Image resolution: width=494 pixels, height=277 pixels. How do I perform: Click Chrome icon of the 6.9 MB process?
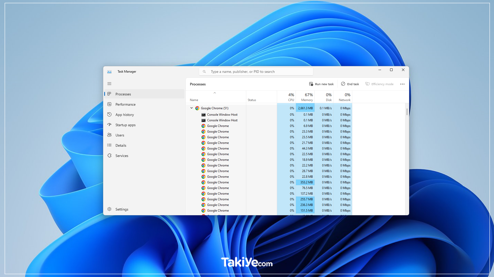pyautogui.click(x=204, y=126)
